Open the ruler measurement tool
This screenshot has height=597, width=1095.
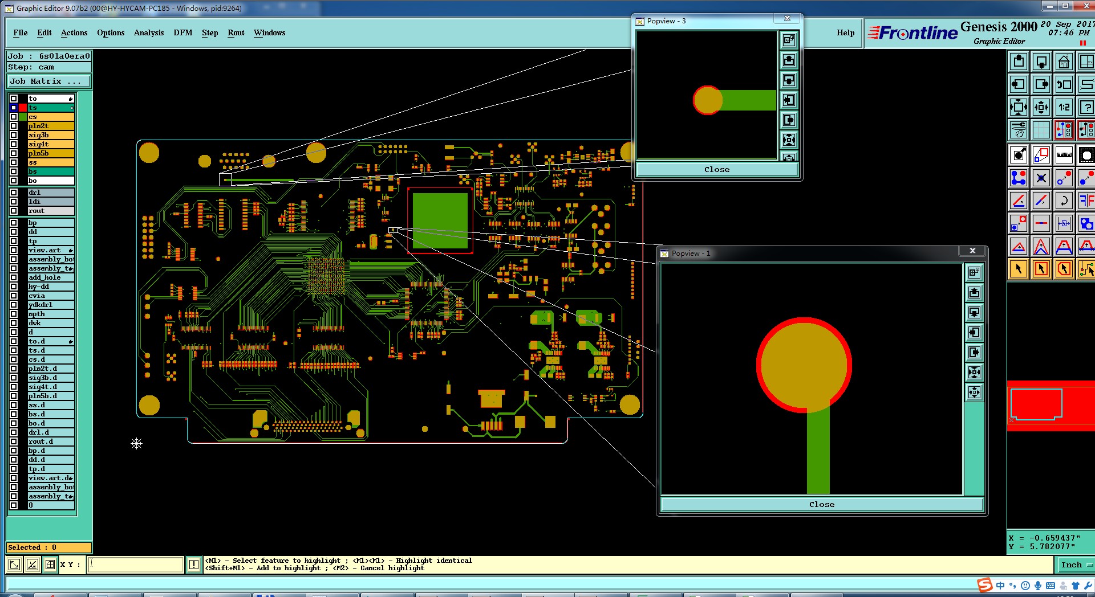1064,155
